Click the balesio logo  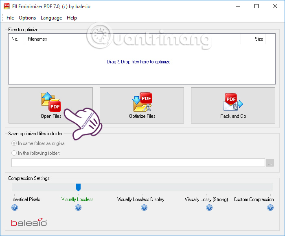(x=29, y=222)
